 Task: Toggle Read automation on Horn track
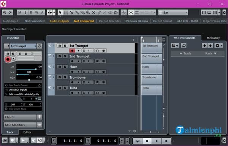coord(97,72)
